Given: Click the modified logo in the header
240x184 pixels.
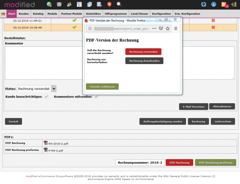Looking at the screenshot, I should (x=20, y=4).
